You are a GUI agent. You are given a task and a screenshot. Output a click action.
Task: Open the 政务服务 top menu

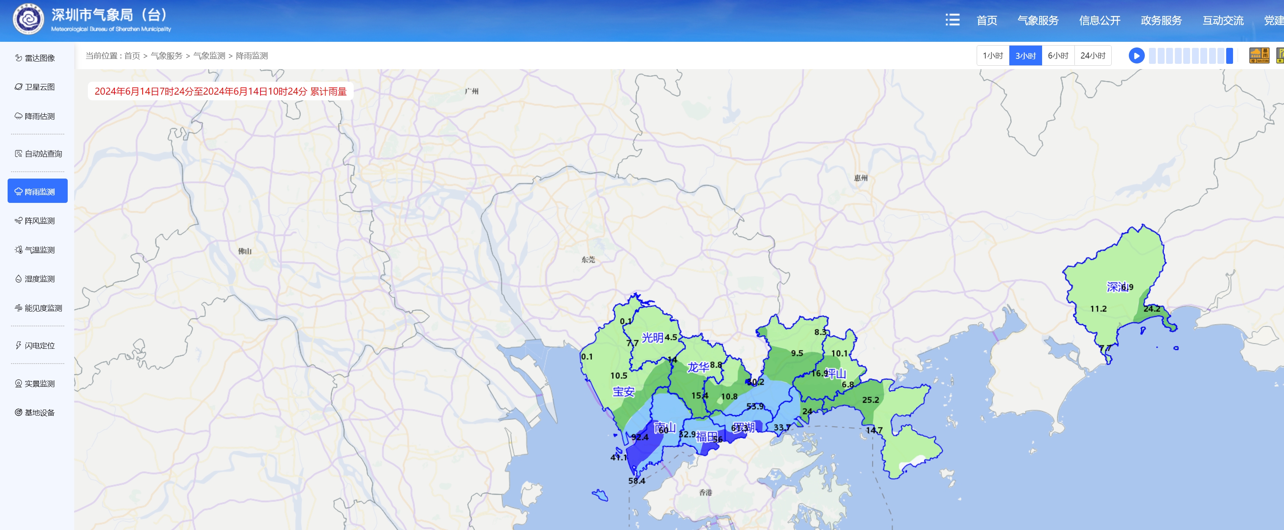click(1161, 21)
